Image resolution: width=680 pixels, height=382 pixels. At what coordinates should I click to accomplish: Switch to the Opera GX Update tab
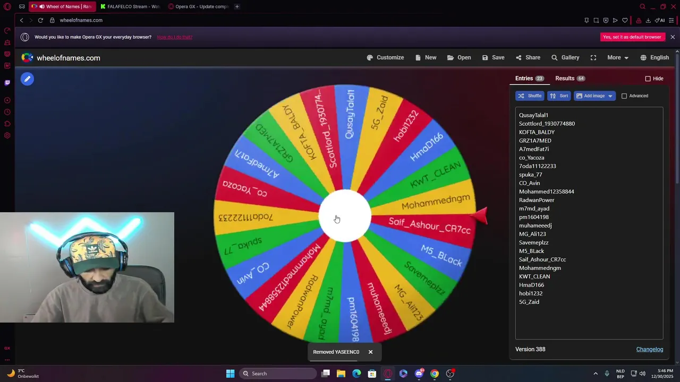(x=199, y=6)
